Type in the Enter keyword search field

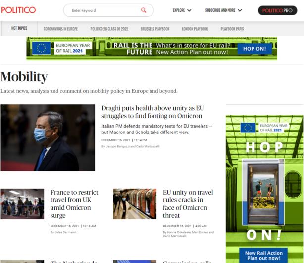(103, 10)
